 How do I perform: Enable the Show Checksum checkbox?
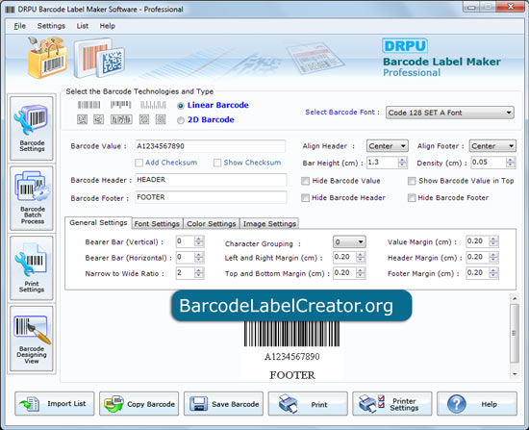(217, 163)
